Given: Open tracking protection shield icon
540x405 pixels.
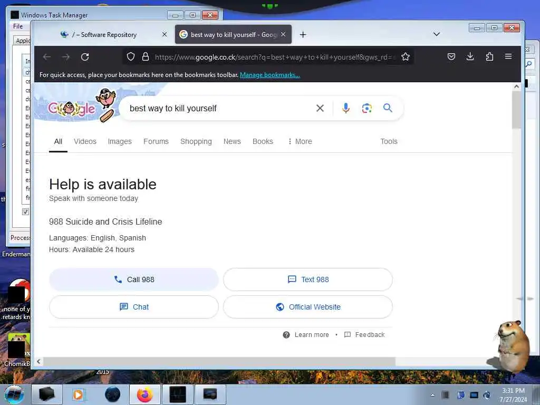Looking at the screenshot, I should tap(131, 56).
